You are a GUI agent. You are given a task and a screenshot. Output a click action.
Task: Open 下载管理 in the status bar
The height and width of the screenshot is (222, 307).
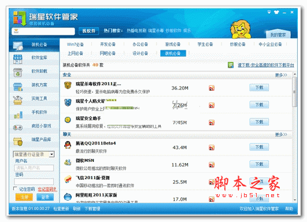[93, 209]
